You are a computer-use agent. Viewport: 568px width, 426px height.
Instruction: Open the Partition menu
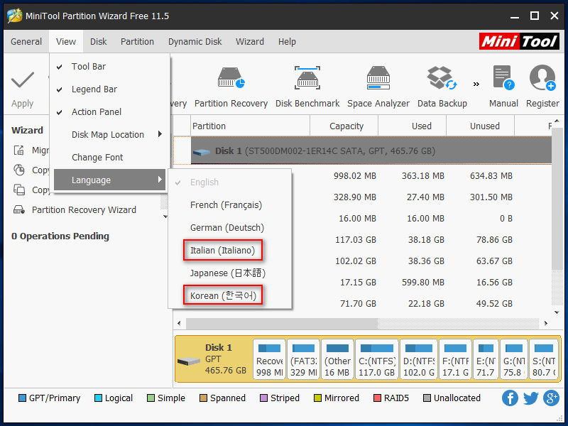click(137, 42)
